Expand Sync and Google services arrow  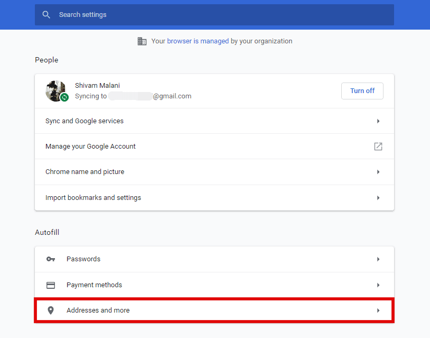click(378, 121)
